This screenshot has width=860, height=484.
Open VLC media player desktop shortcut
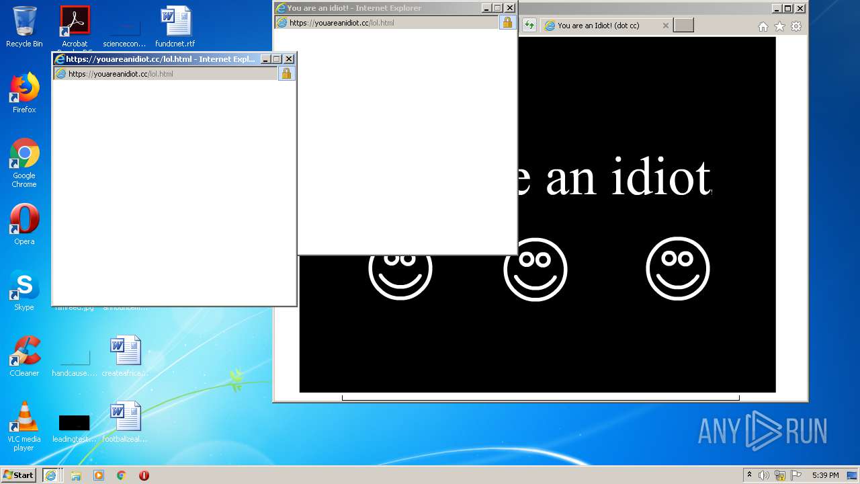tap(24, 426)
